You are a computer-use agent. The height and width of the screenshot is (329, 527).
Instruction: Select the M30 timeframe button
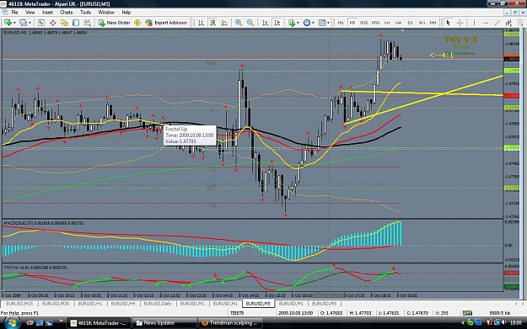click(375, 23)
